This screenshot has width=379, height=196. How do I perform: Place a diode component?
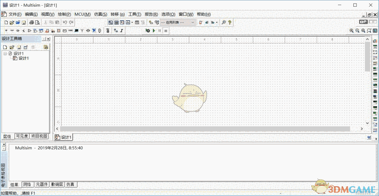18,30
